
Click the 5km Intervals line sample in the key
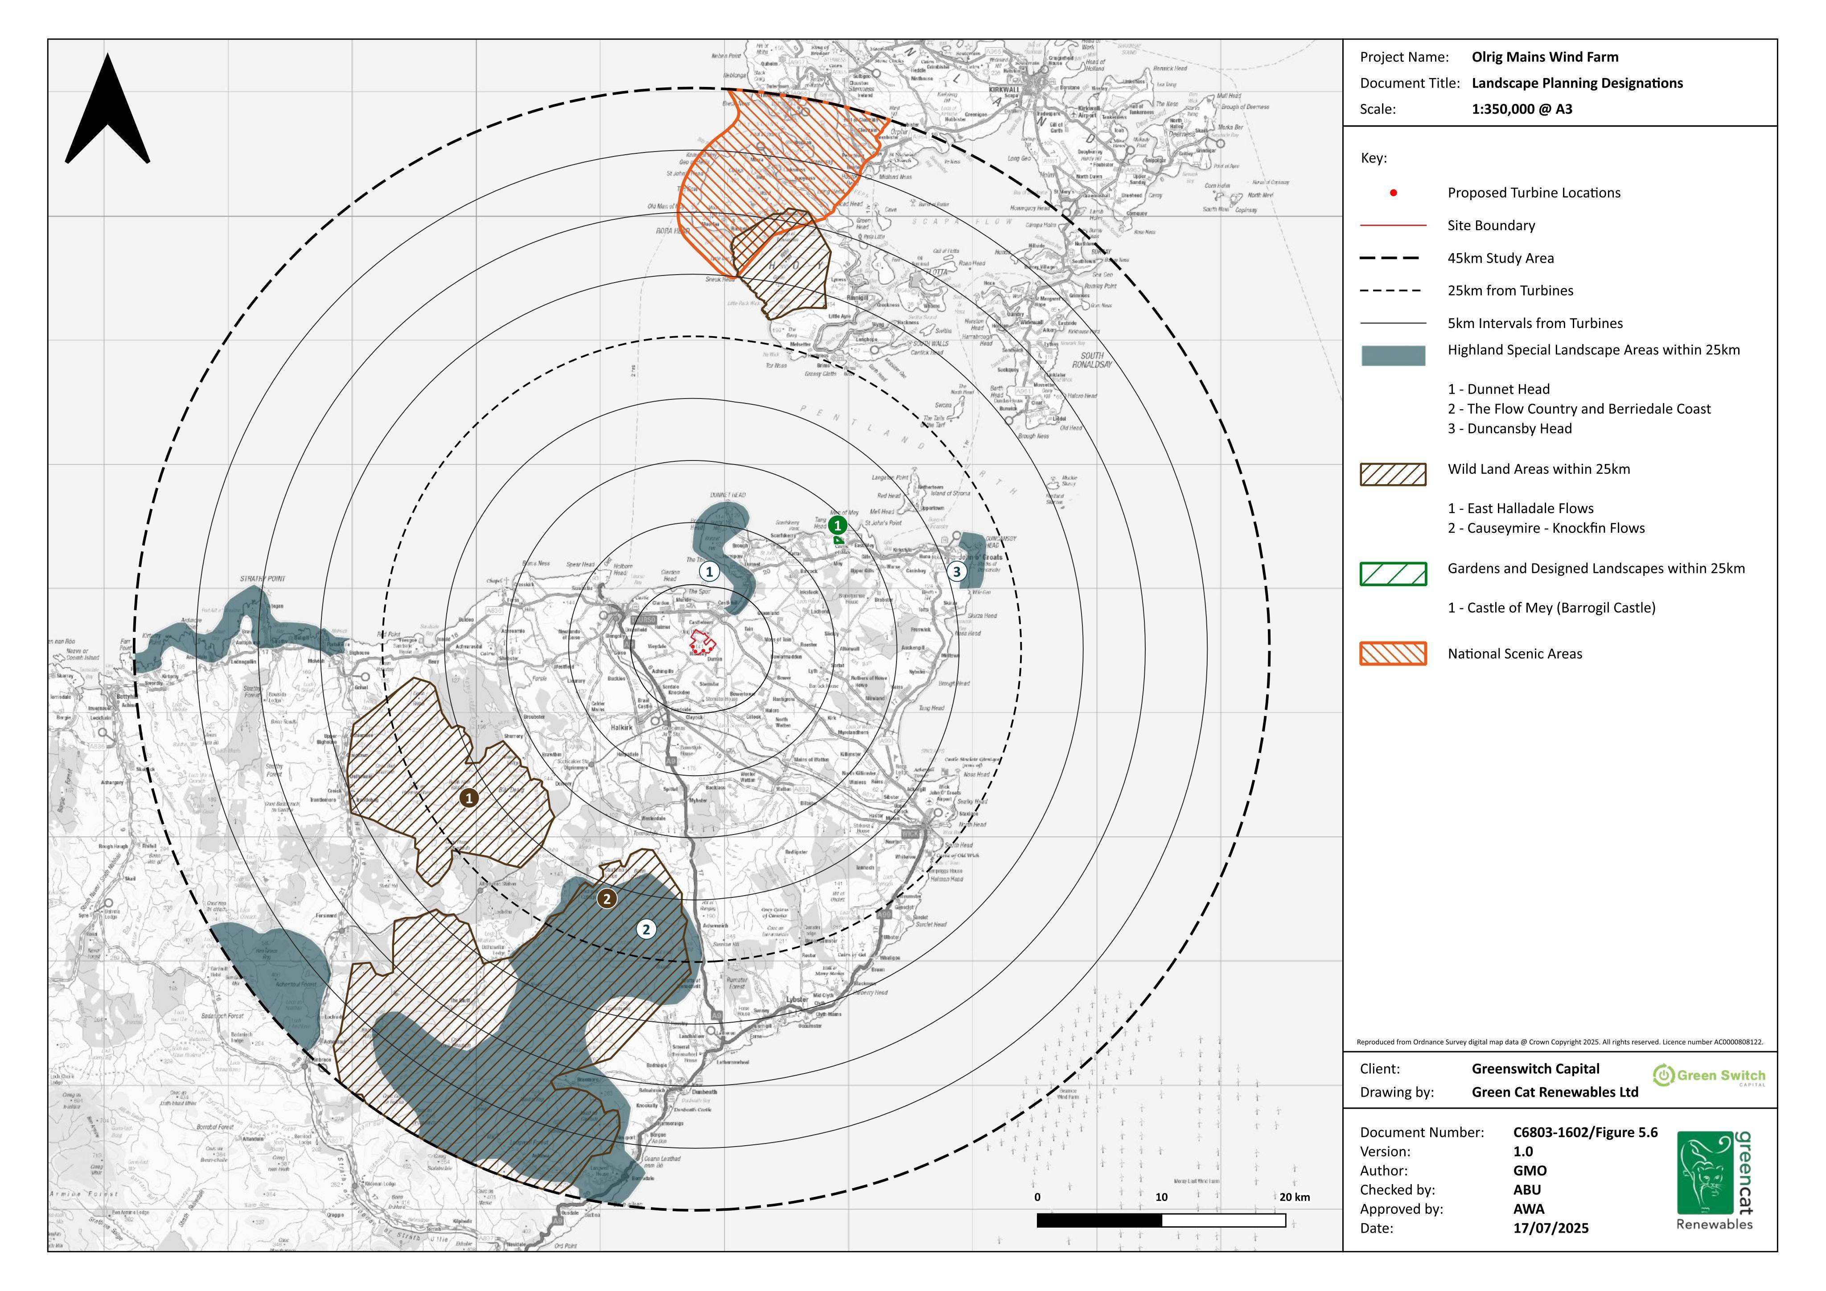(x=1394, y=323)
